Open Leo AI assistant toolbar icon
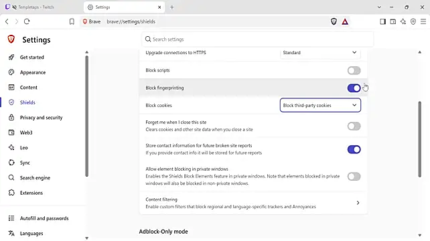Screen dimensions: 430x241 point(403,21)
